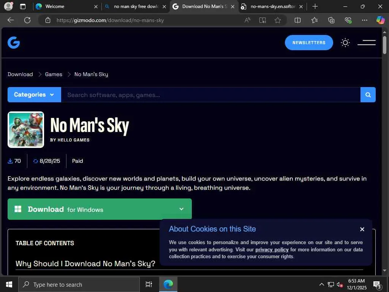The height and width of the screenshot is (292, 389).
Task: Open split screen icon
Action: (x=297, y=20)
